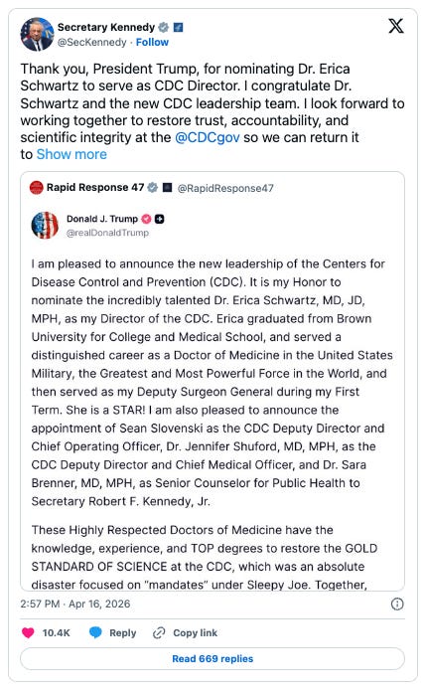Click the Secretary Kennedy display name

106,27
